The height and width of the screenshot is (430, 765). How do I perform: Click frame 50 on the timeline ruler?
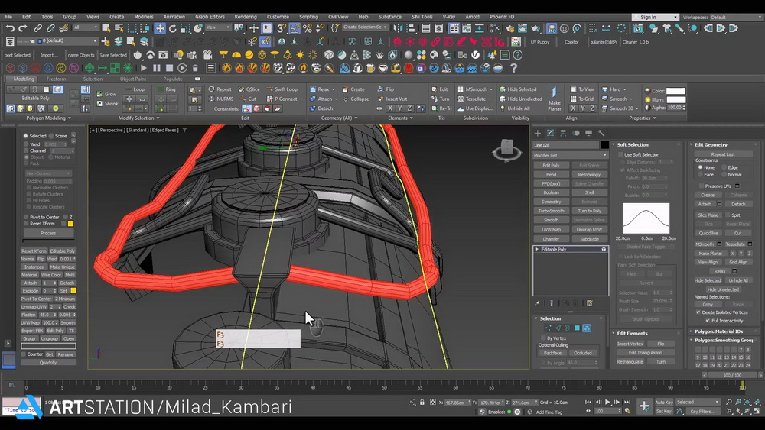tap(385, 386)
